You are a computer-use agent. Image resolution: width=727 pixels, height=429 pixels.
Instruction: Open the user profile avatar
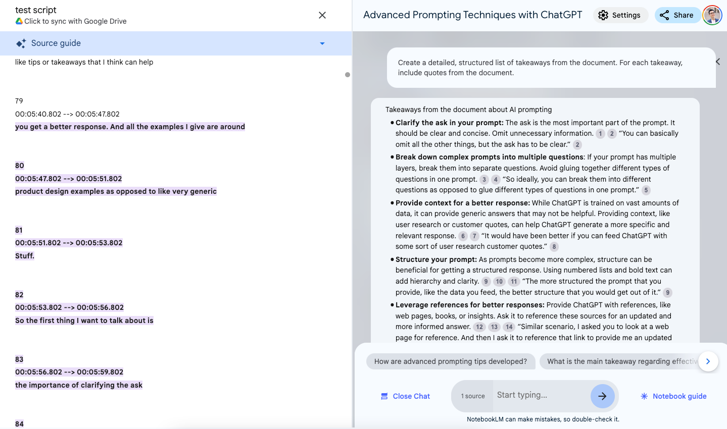point(712,15)
